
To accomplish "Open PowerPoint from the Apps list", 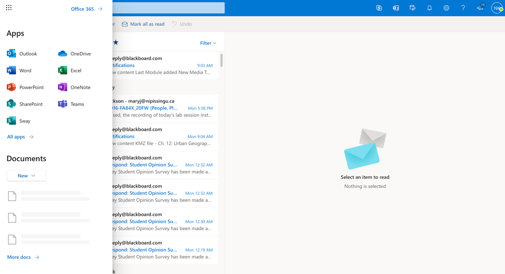I will pos(25,87).
